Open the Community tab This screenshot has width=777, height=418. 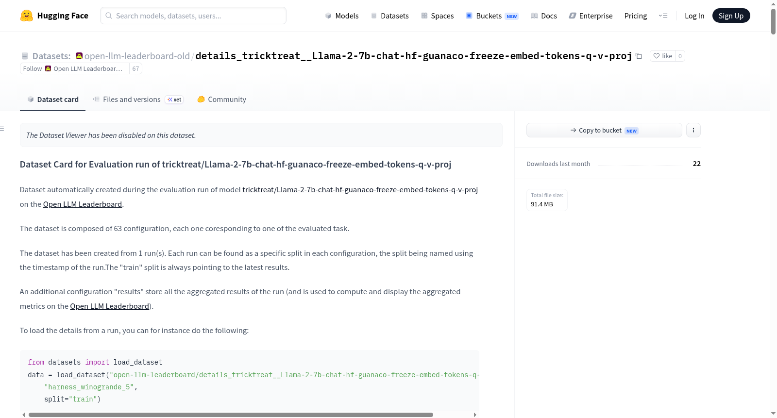click(x=221, y=100)
